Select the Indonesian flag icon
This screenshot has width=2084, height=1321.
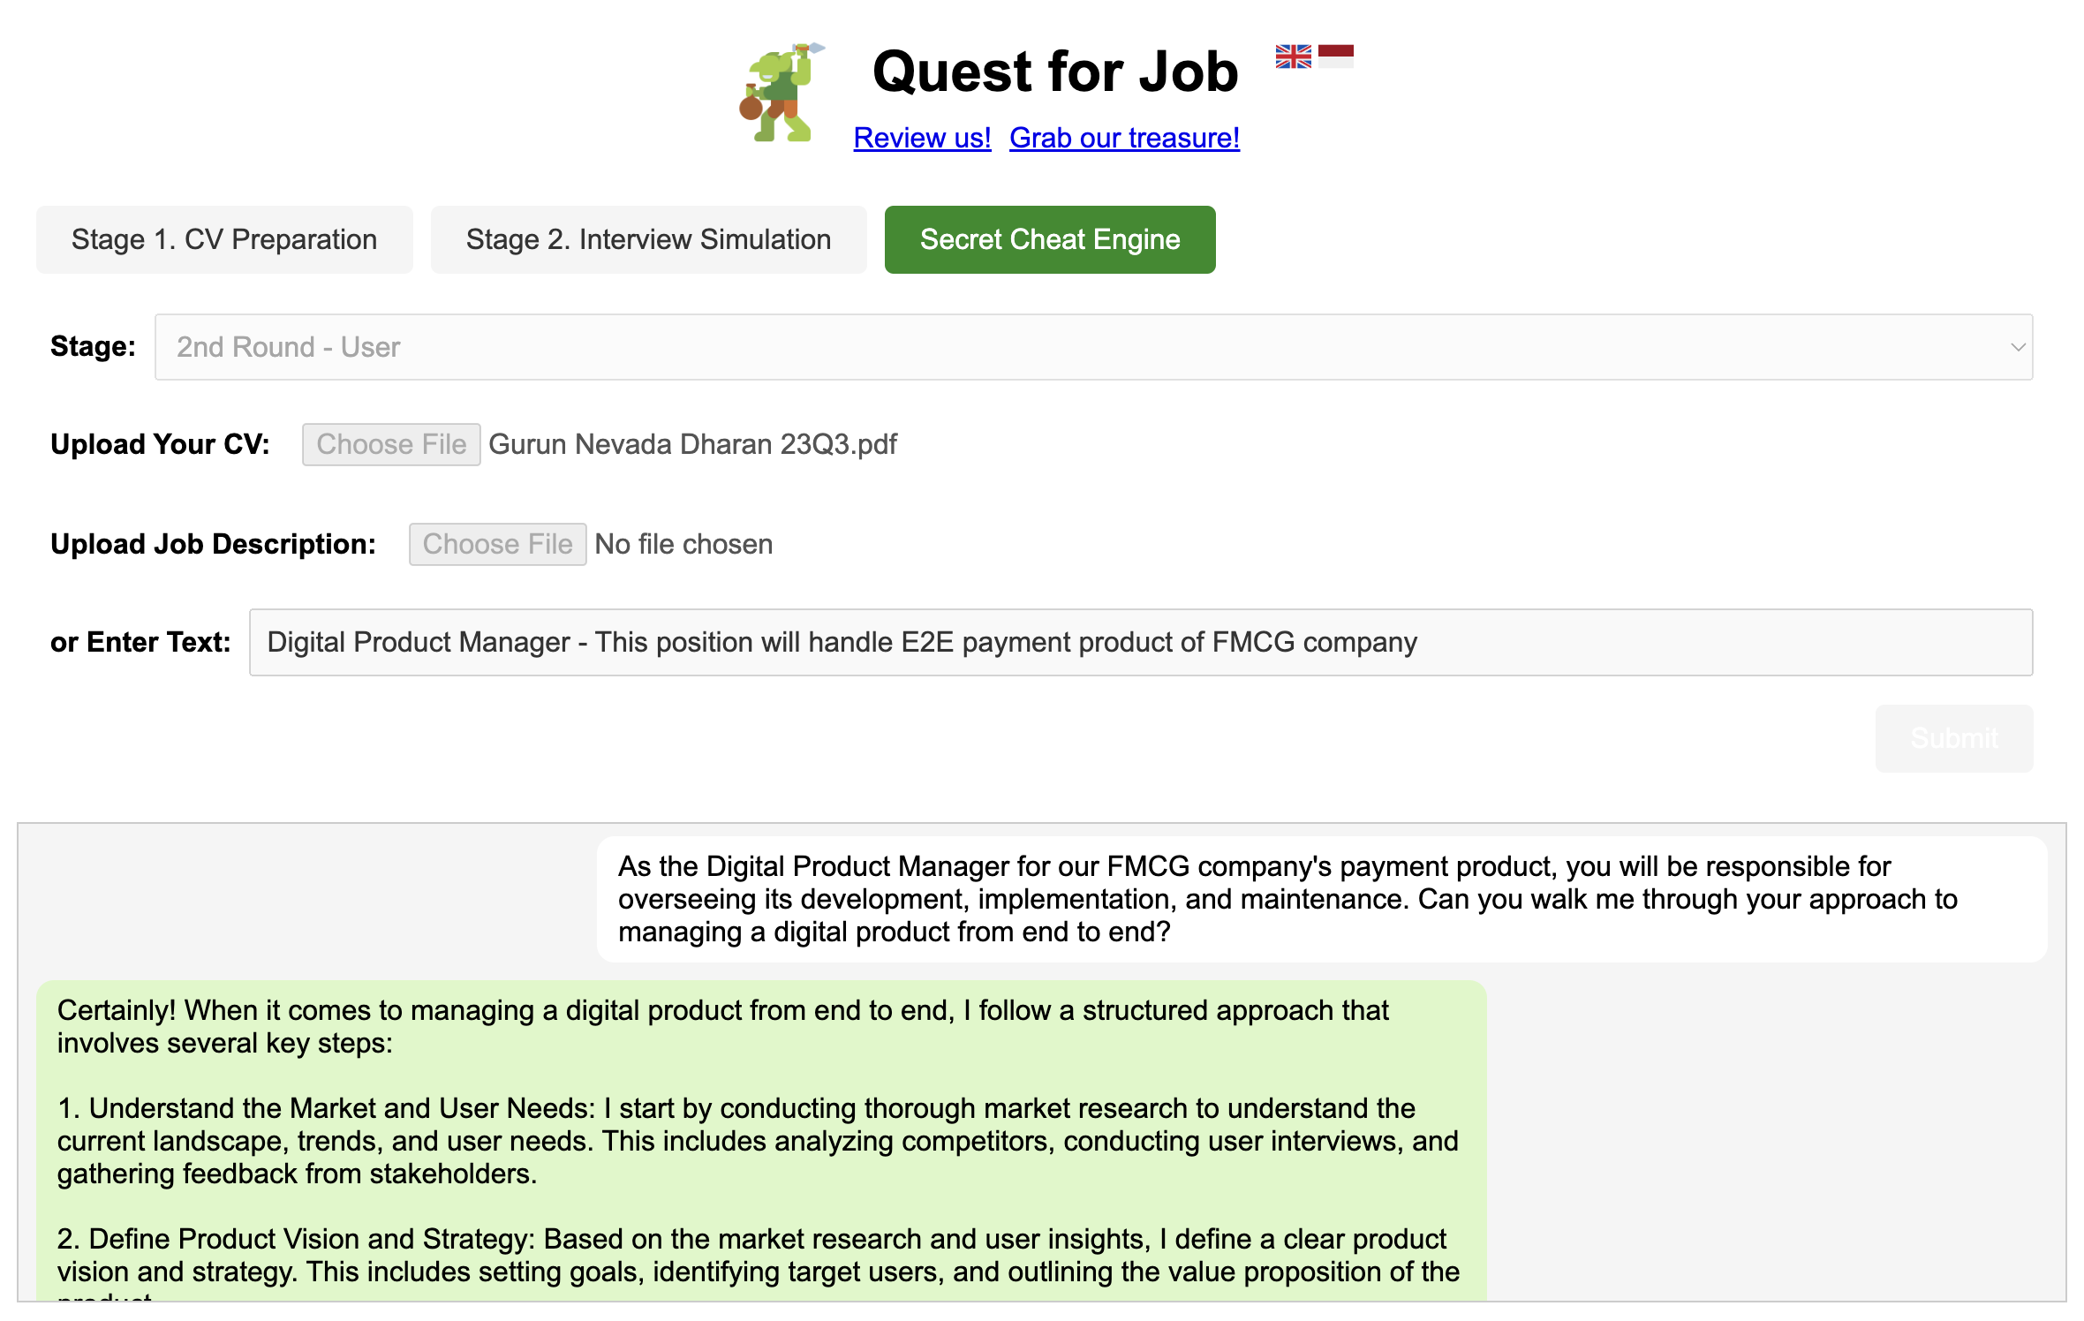pos(1338,56)
